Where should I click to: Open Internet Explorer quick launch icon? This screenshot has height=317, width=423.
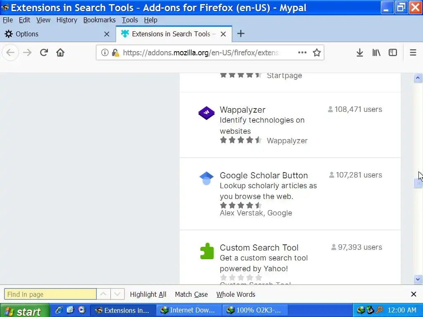[x=59, y=310]
